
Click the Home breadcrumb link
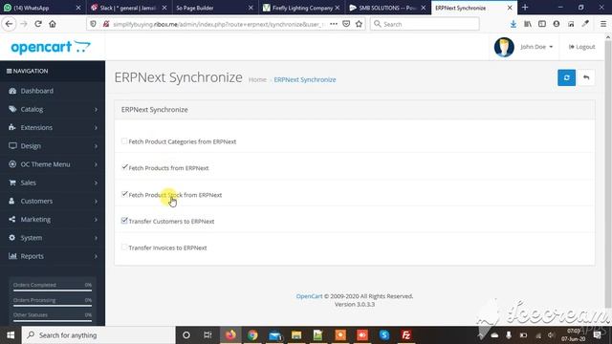tap(257, 79)
